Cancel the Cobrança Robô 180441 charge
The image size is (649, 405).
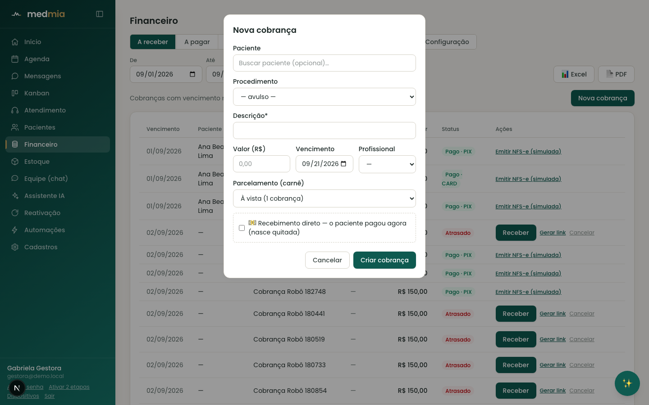point(582,314)
